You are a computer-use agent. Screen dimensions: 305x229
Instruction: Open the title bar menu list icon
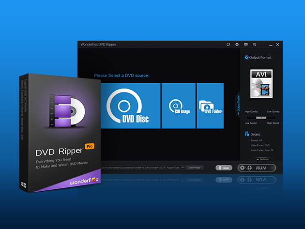(255, 45)
